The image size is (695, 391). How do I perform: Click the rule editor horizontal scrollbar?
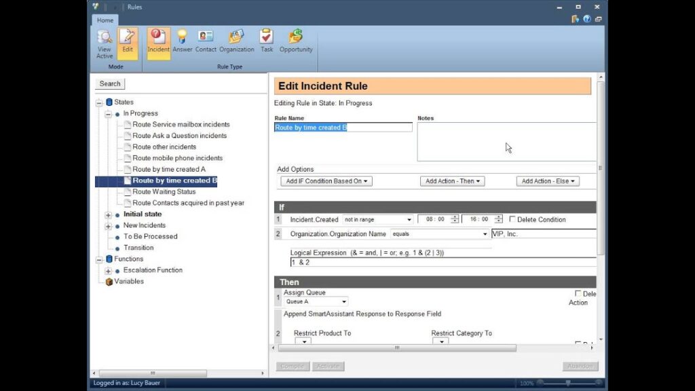397,348
